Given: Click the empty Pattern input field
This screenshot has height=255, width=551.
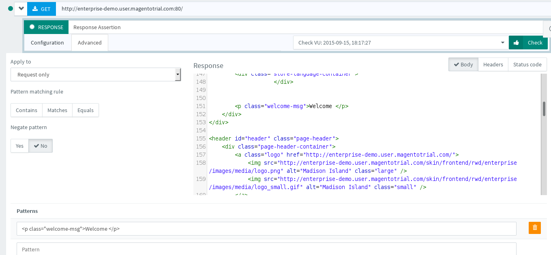Looking at the screenshot, I should (266, 249).
